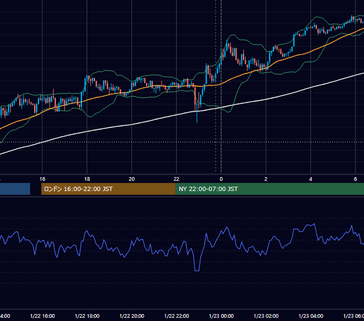Select the 0 hour axis label
364x321 pixels.
221,179
